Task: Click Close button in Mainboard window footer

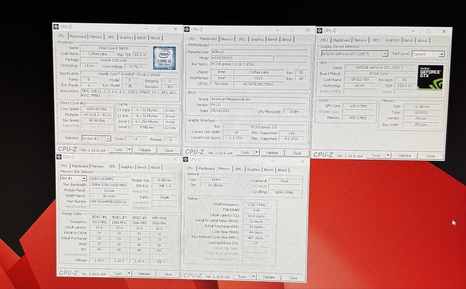Action: pyautogui.click(x=297, y=153)
